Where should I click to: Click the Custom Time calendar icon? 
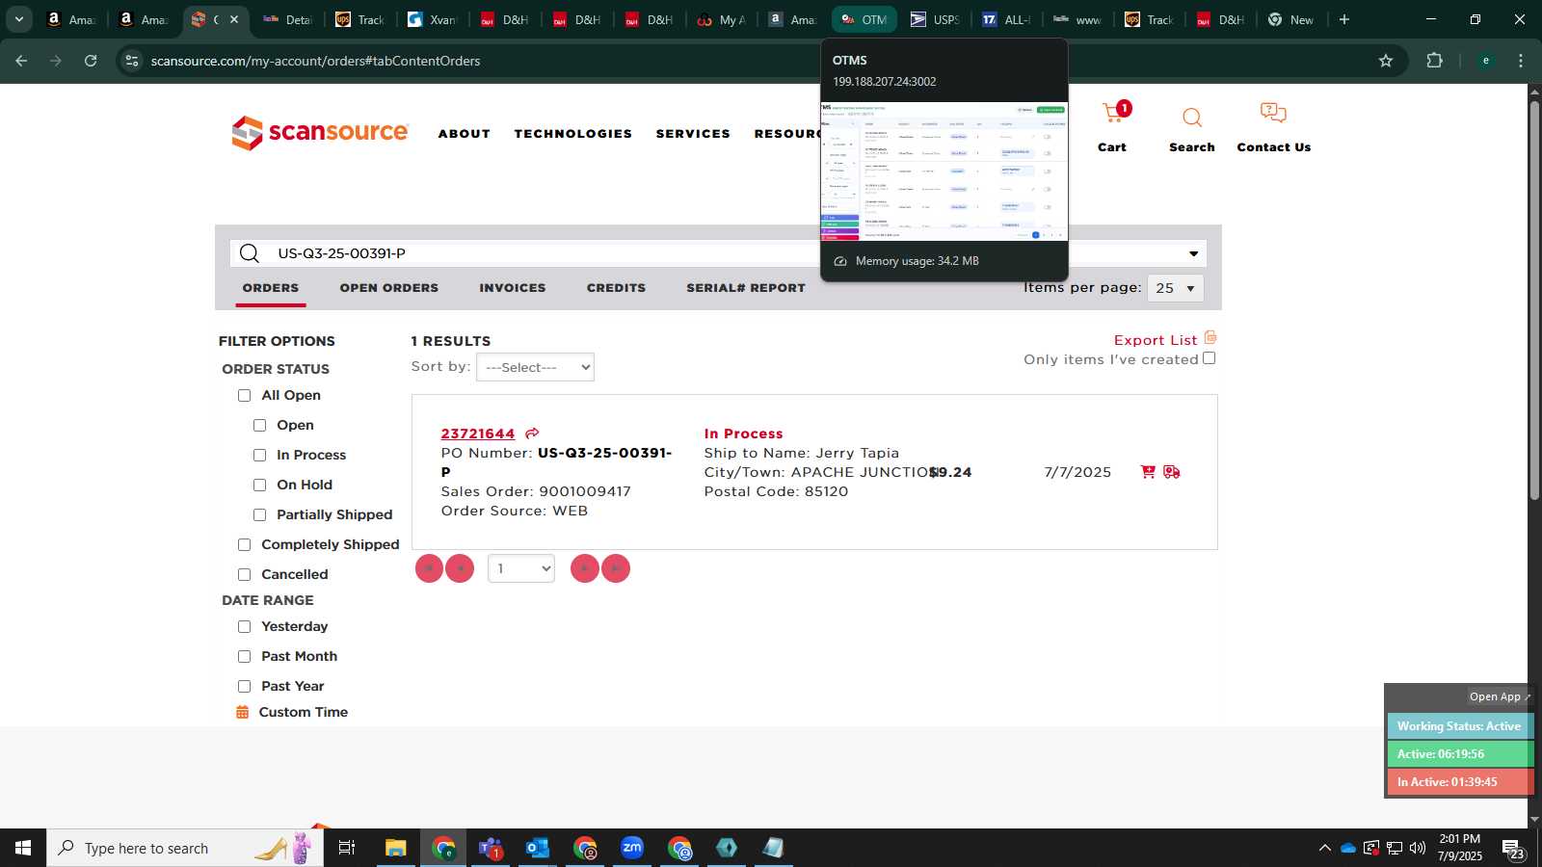point(243,712)
